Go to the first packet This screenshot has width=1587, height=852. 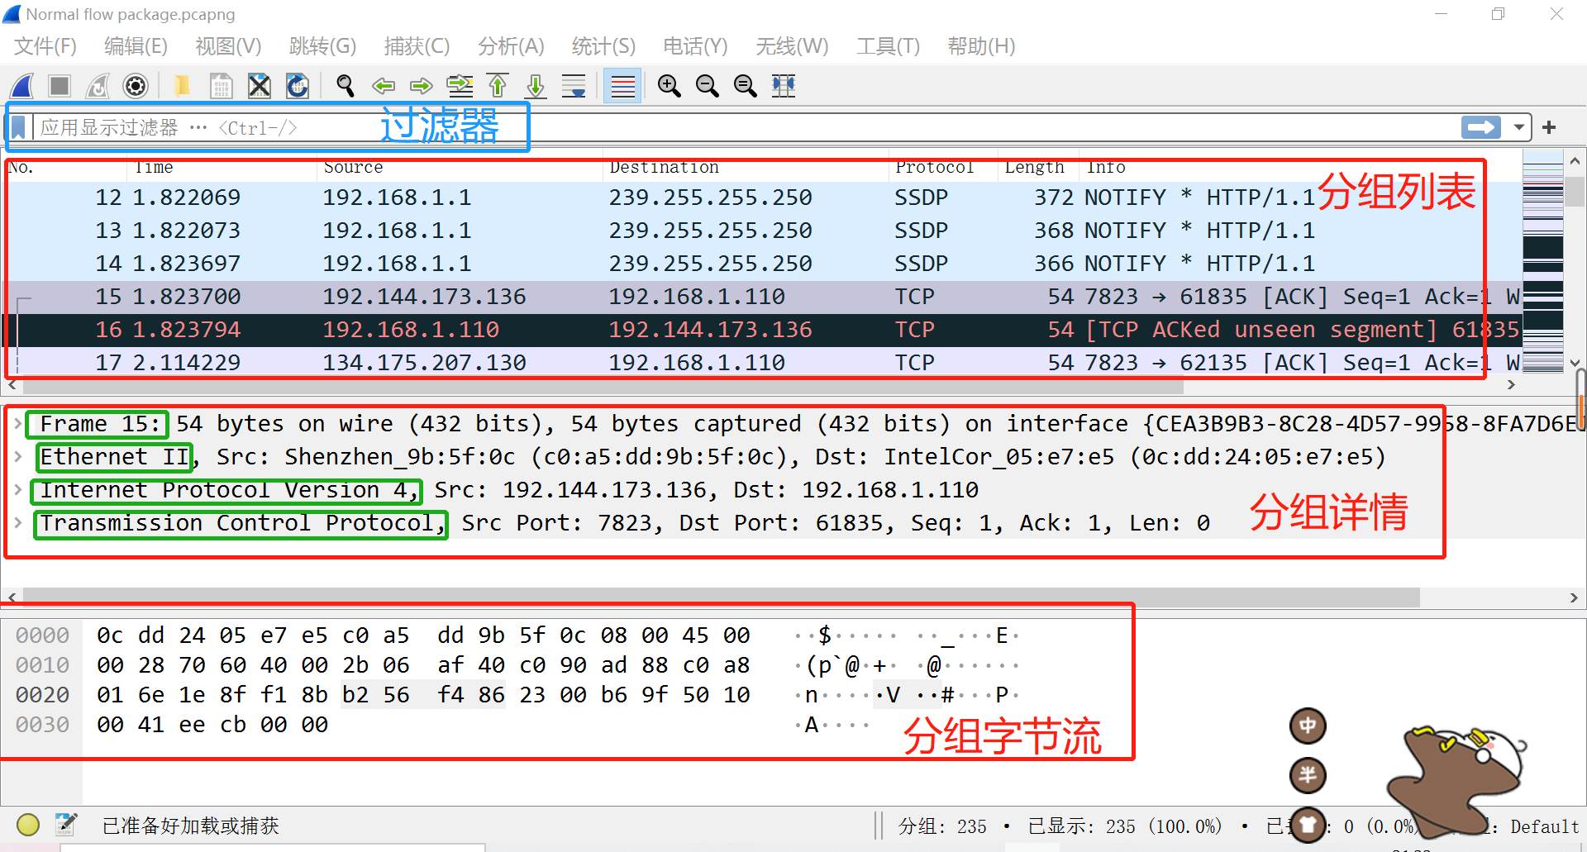coord(497,85)
